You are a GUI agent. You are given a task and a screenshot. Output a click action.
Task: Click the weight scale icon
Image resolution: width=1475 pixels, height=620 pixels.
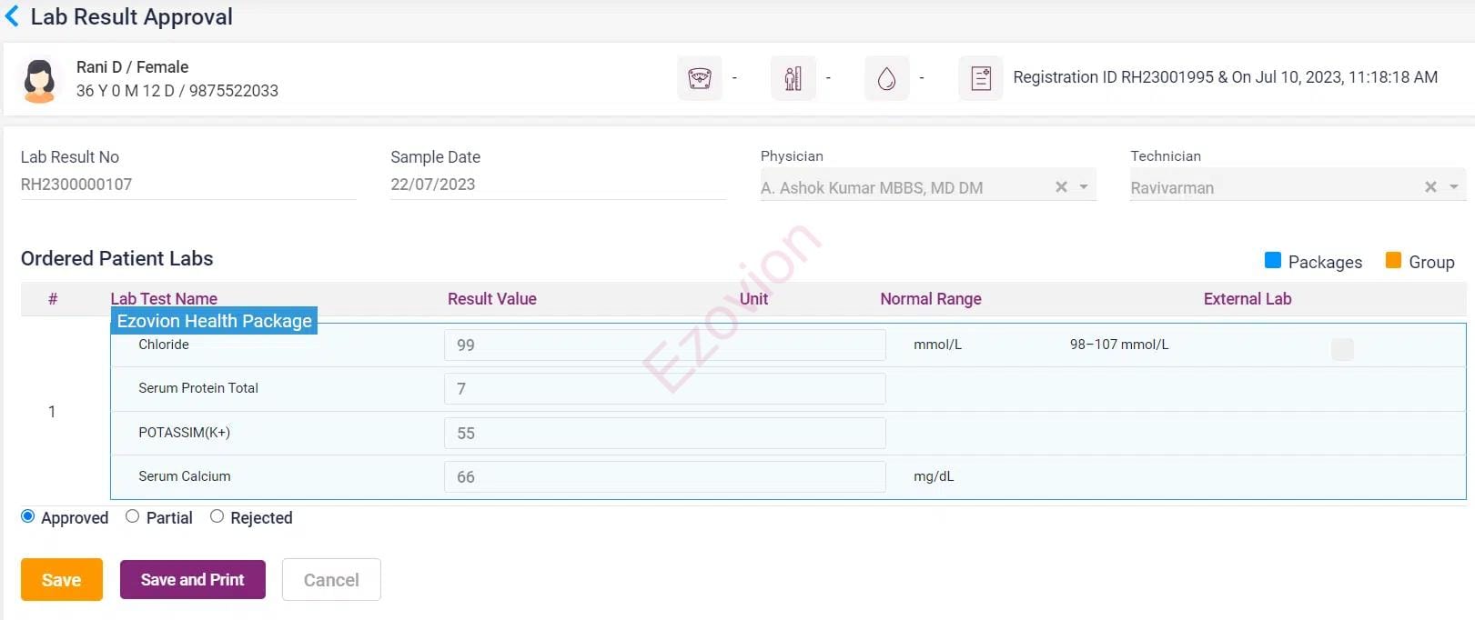[699, 78]
